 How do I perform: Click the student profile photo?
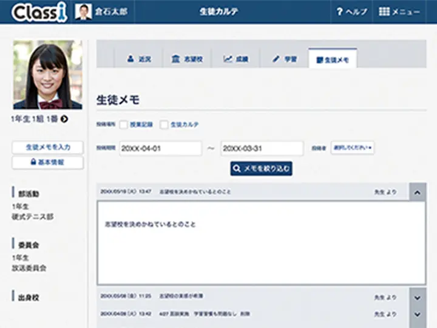[47, 75]
